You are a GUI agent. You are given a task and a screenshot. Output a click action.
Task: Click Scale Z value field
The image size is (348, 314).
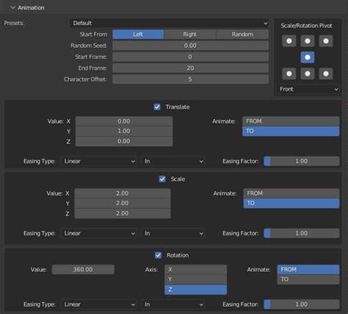pyautogui.click(x=123, y=213)
